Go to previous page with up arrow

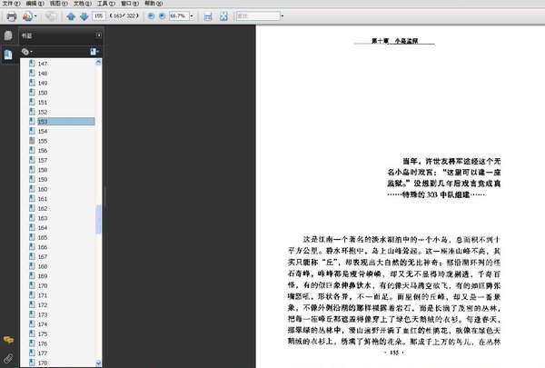tap(71, 16)
